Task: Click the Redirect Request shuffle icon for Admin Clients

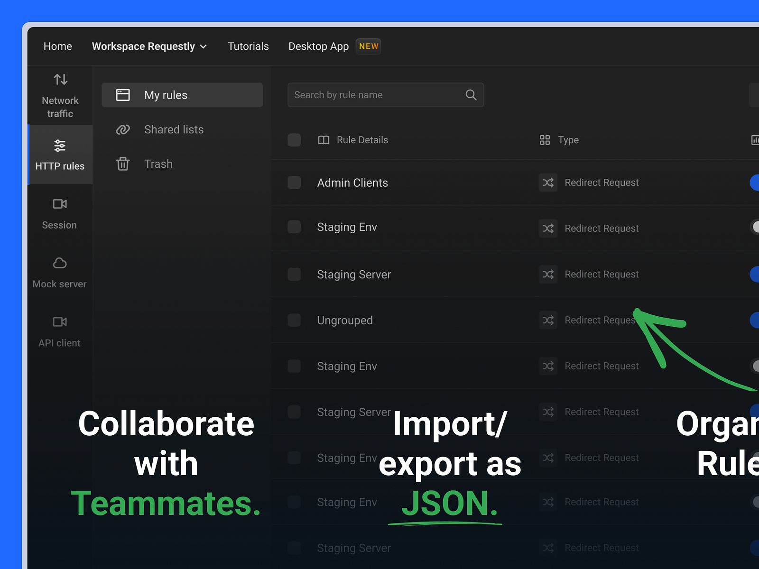Action: (x=548, y=183)
